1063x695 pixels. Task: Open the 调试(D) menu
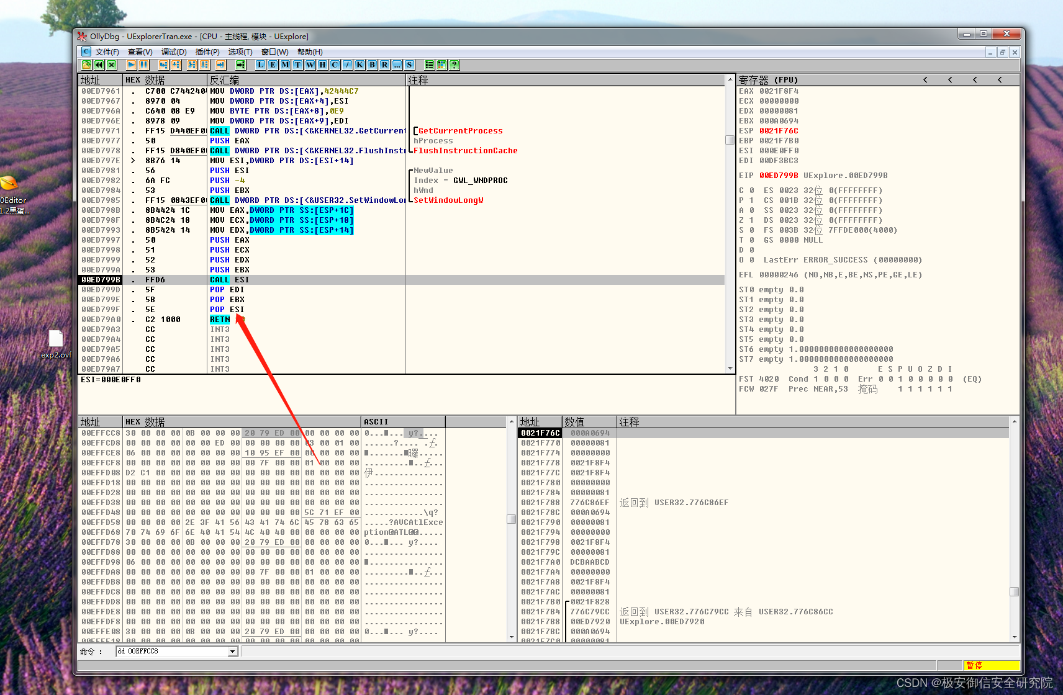(174, 52)
